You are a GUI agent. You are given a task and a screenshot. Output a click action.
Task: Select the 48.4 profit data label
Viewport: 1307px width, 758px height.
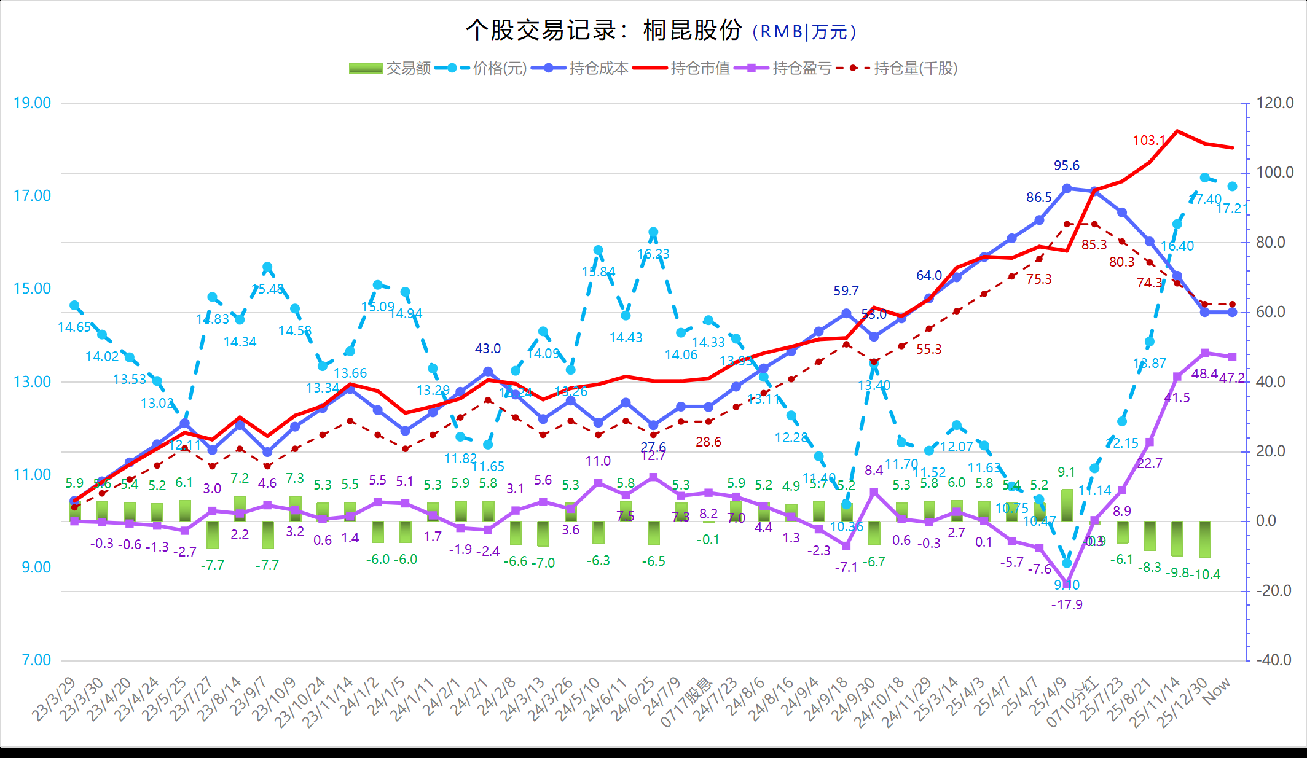coord(1204,374)
